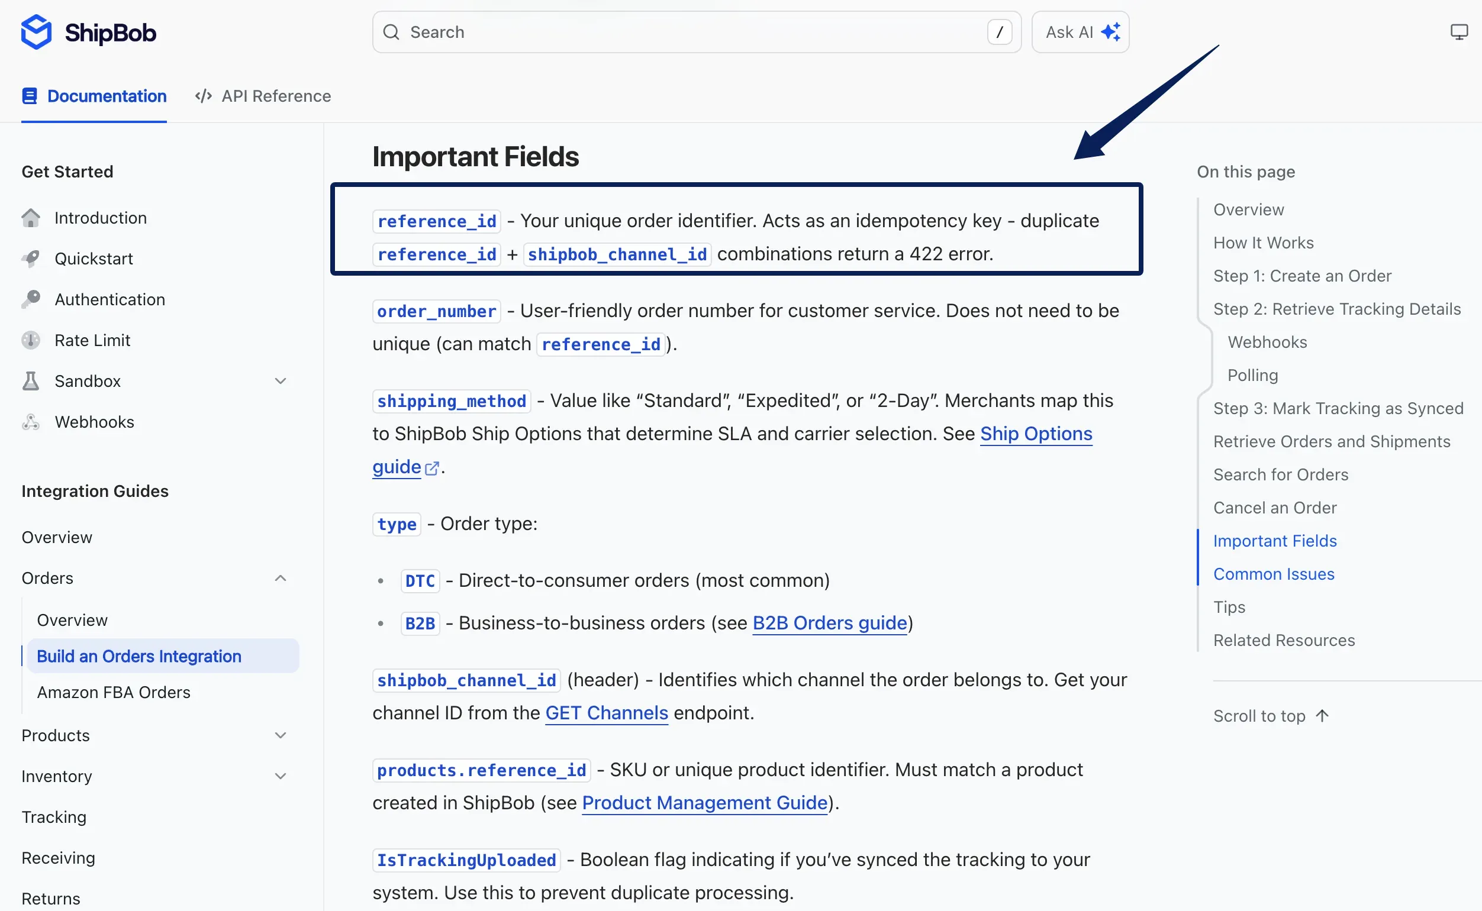The image size is (1482, 911).
Task: Toggle the theme monitor icon
Action: [x=1458, y=32]
